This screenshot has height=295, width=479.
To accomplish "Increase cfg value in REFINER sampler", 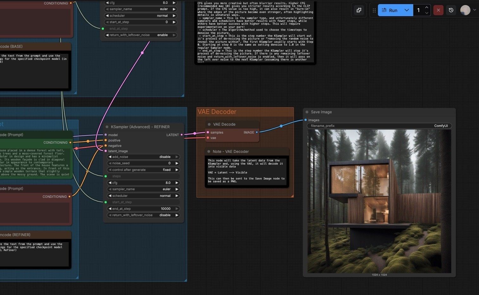I will [177, 183].
